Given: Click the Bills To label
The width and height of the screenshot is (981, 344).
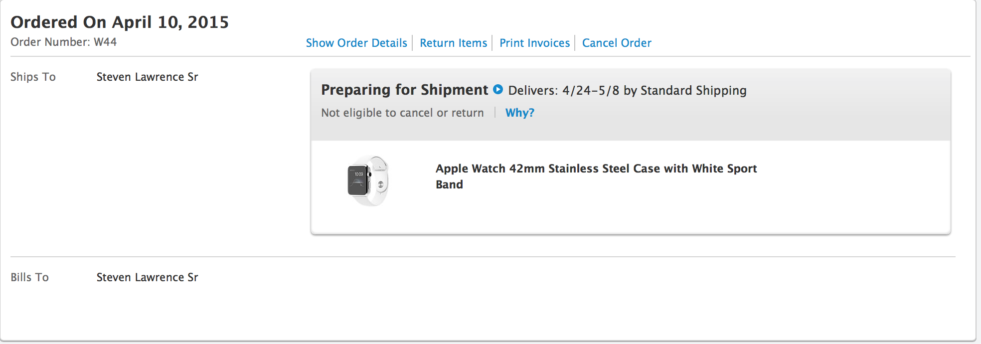Looking at the screenshot, I should tap(29, 277).
